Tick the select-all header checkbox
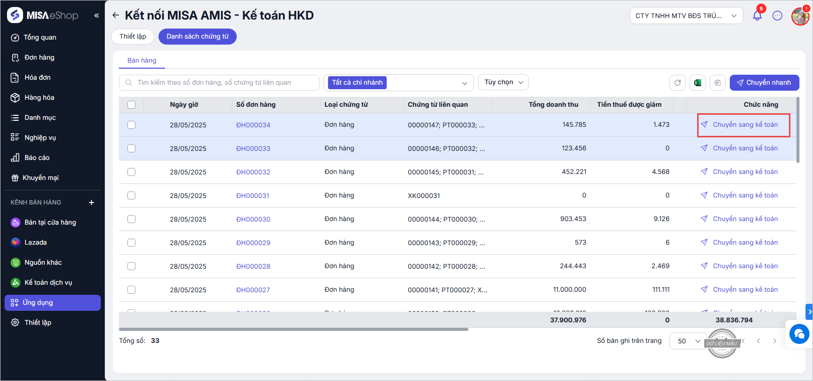The height and width of the screenshot is (381, 813). click(131, 105)
